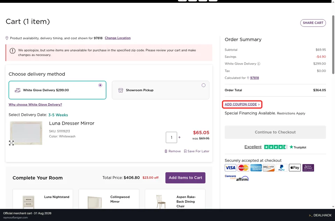
Task: Increase quantity with the plus icon
Action: [179, 137]
